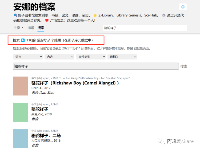
Task: Open the 骆驼祥子：二马 result
Action: tap(46, 136)
